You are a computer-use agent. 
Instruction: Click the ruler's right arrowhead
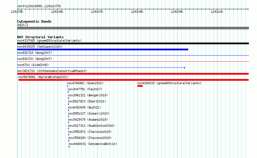pos(248,9)
